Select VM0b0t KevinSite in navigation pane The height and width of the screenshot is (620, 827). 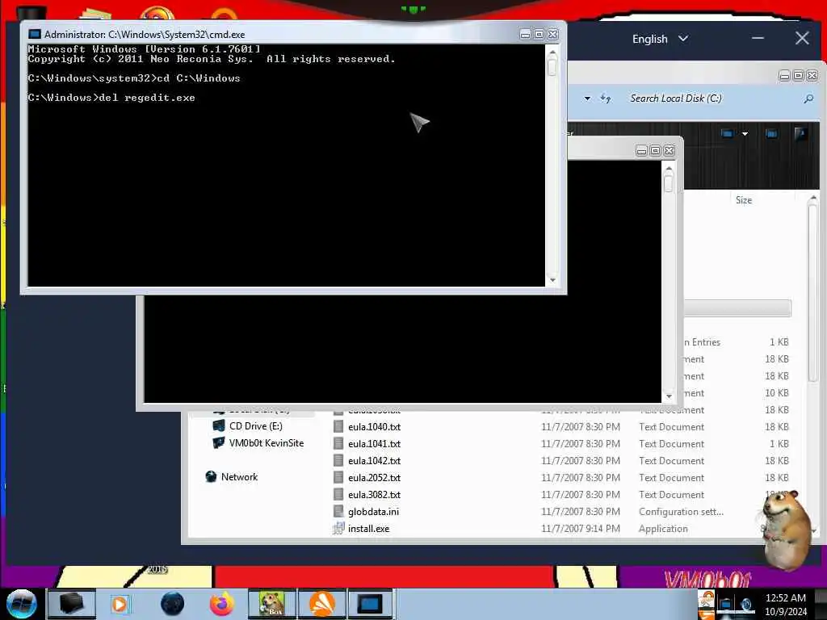pyautogui.click(x=267, y=443)
